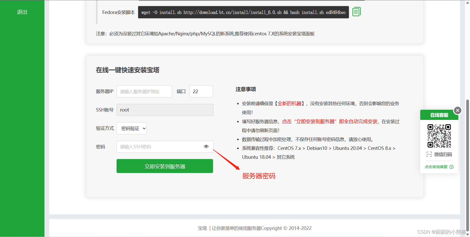Viewport: 470px width, 237px height.
Task: Open the 验证方式 dropdown
Action: click(132, 128)
